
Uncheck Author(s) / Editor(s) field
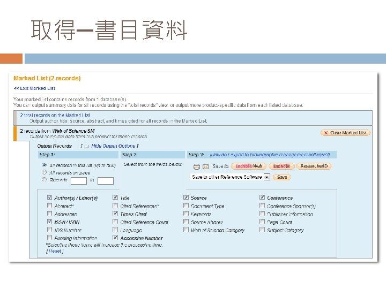[49, 197]
